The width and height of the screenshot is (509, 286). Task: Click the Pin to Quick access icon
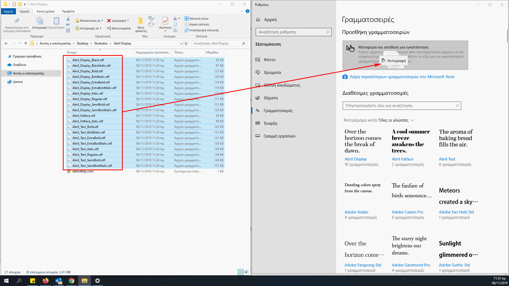click(x=17, y=21)
